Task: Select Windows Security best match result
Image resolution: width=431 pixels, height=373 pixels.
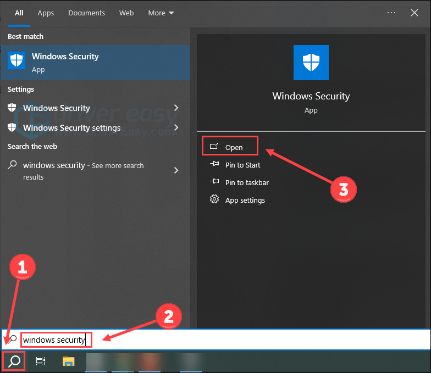Action: (x=96, y=63)
